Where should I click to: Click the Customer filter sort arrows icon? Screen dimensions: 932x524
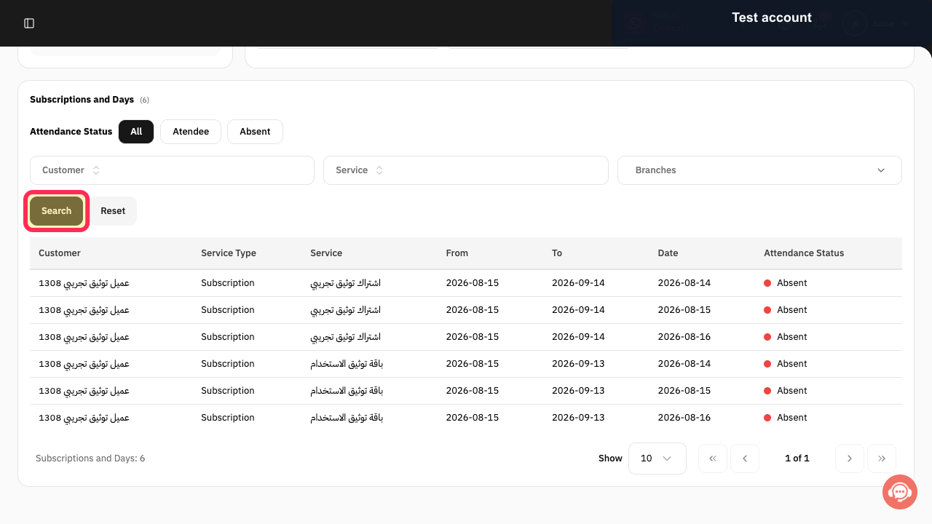[96, 170]
